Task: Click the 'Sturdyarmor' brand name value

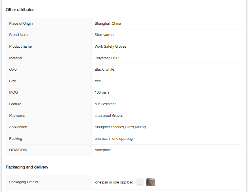Action: coord(105,35)
